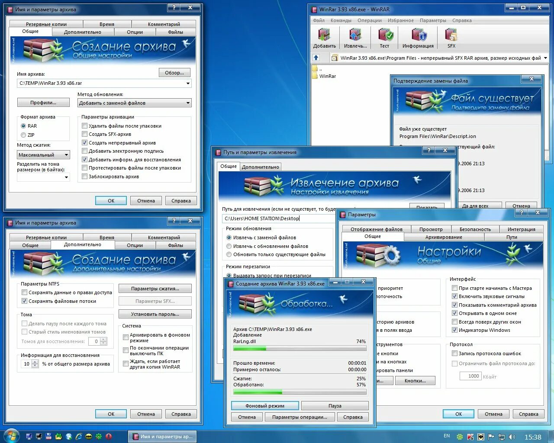This screenshot has height=443, width=554.
Task: Switch to 'Безопасность' tab in Параметры
Action: click(x=475, y=229)
